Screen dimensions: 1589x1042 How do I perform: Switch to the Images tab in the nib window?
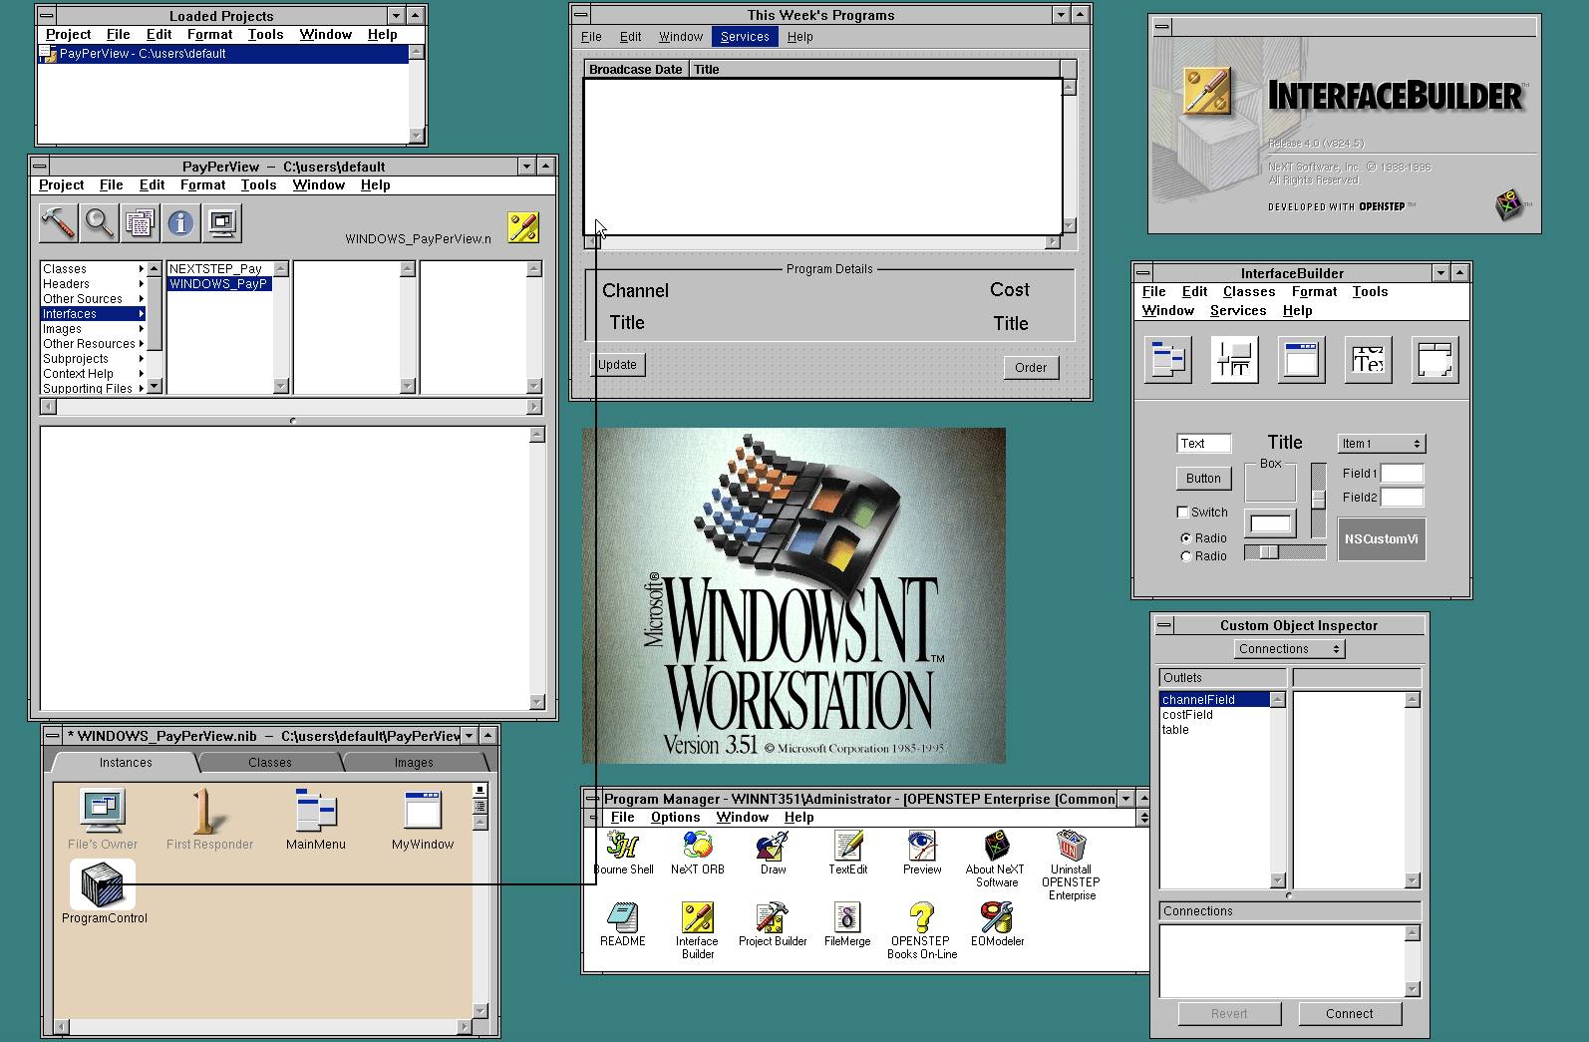414,763
